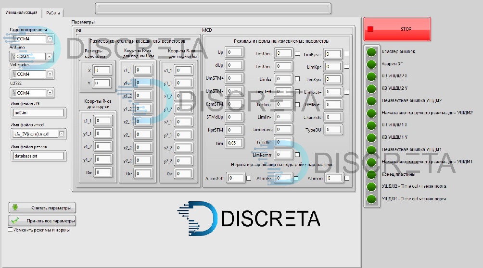Open the U2722 COM port dropdown
483x268 pixels.
click(49, 92)
